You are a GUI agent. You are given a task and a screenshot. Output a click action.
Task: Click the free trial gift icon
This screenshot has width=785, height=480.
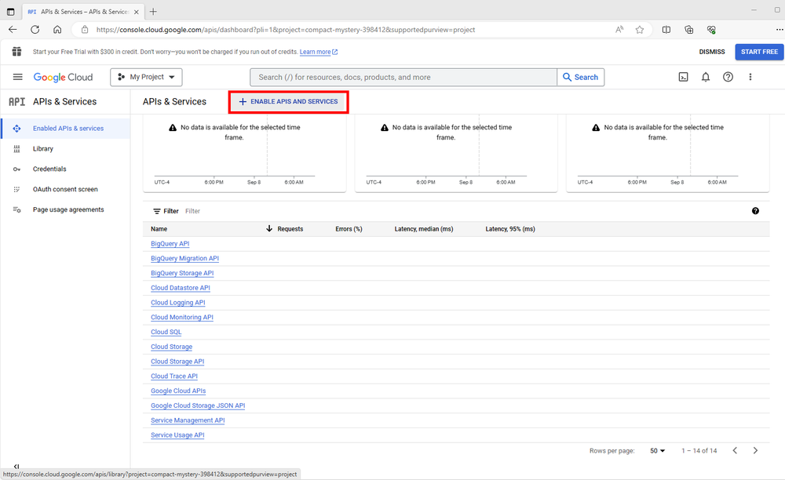click(x=16, y=52)
